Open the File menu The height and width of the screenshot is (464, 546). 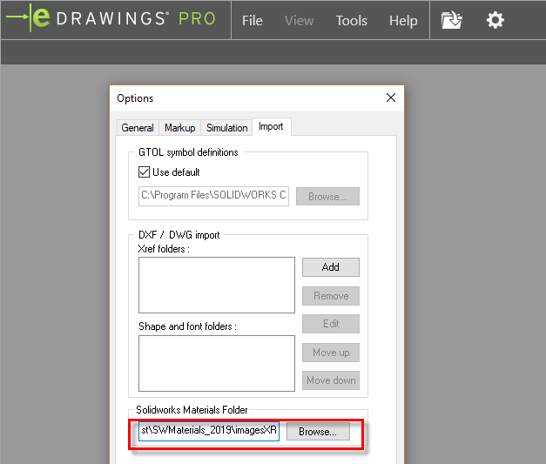click(253, 21)
